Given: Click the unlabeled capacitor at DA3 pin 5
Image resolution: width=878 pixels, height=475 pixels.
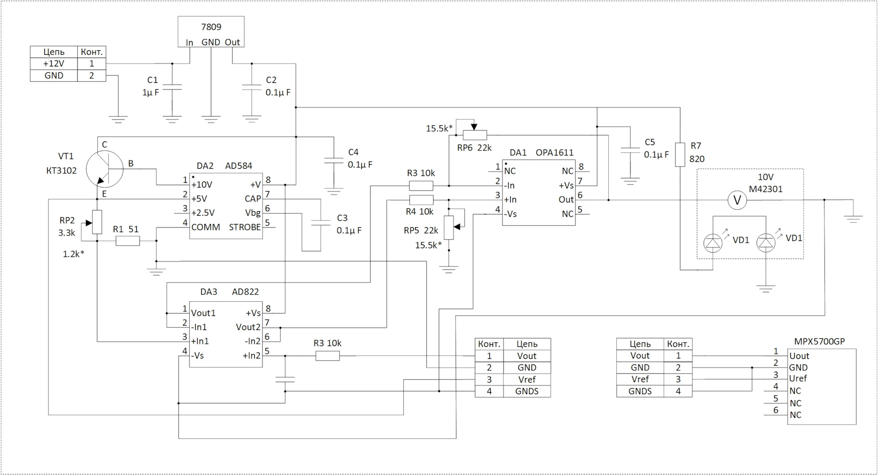Looking at the screenshot, I should click(285, 379).
